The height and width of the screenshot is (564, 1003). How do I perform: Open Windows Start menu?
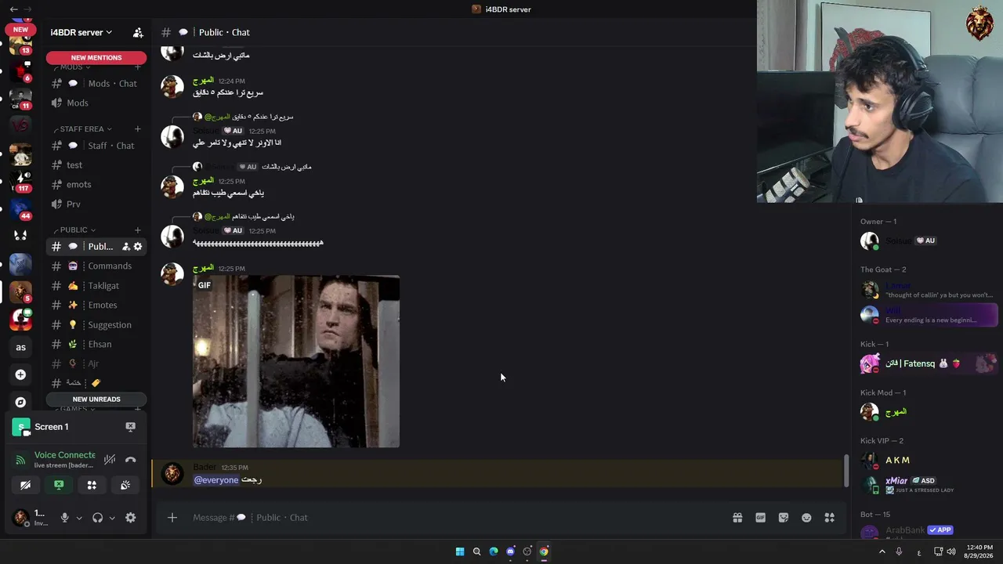(460, 551)
